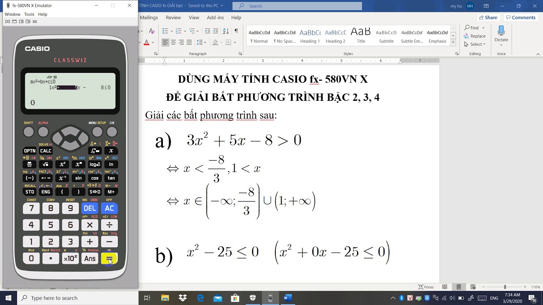Click the red font color button
This screenshot has height=305, width=543.
click(x=146, y=42)
